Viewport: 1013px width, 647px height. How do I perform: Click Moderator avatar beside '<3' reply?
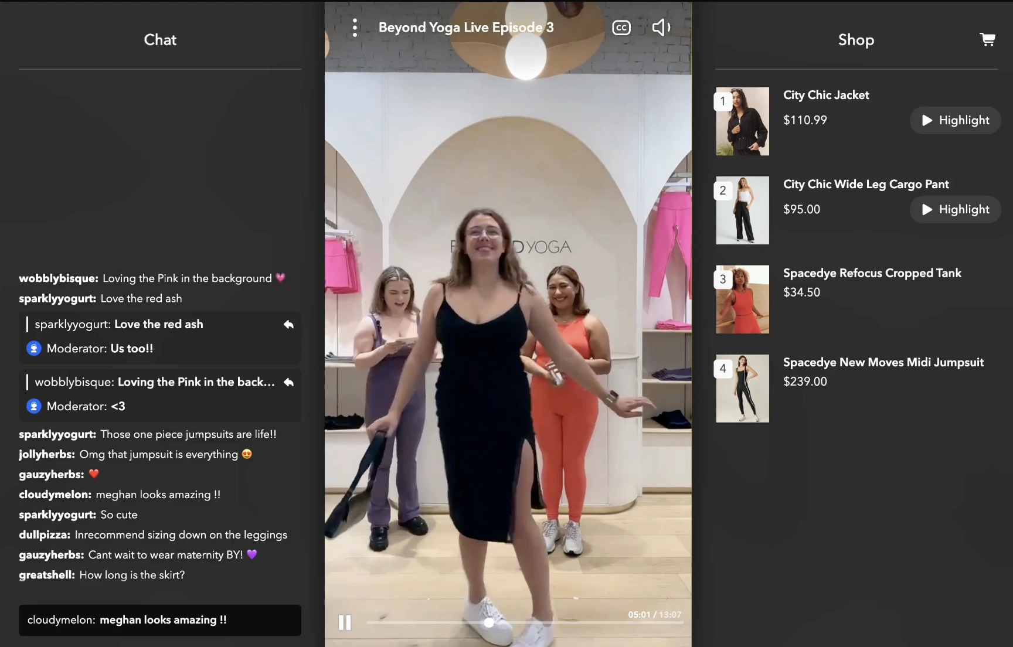(34, 406)
